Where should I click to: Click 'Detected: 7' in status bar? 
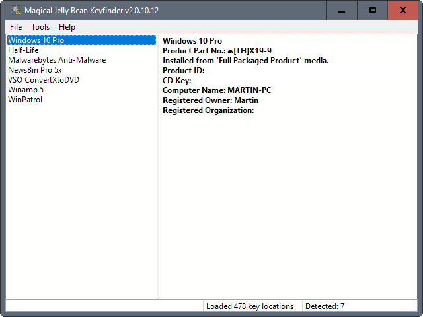[x=325, y=306]
